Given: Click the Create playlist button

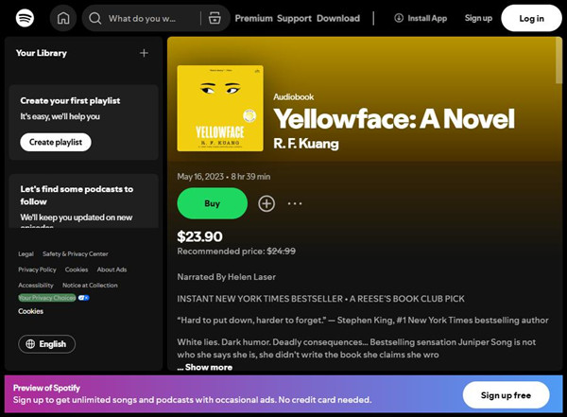Looking at the screenshot, I should (x=56, y=142).
